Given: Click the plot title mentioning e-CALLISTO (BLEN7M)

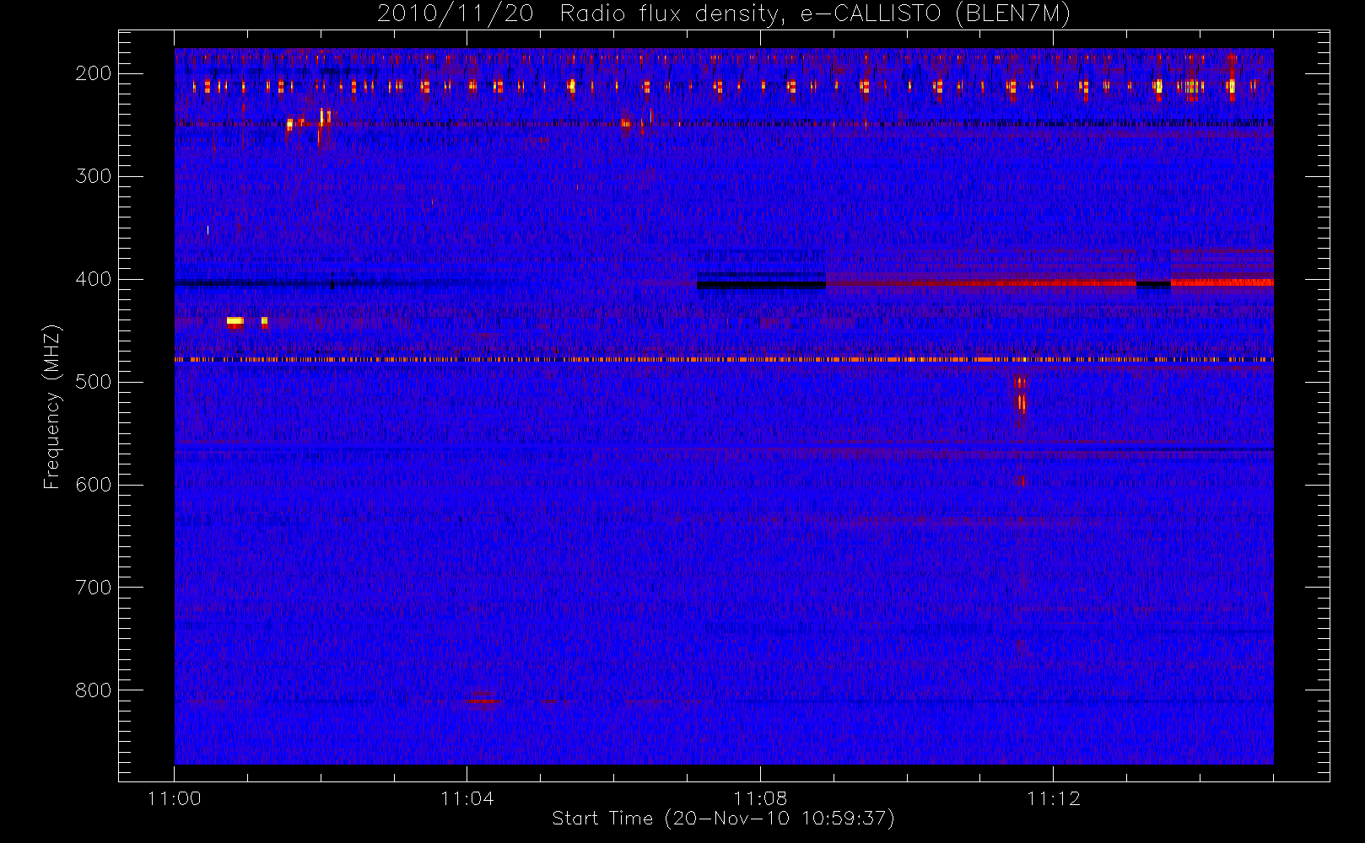Looking at the screenshot, I should tap(724, 13).
